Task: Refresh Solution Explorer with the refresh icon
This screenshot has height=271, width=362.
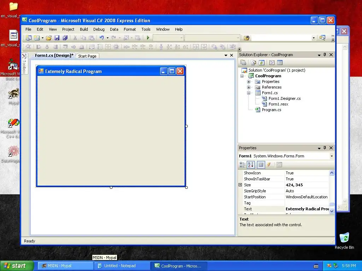Action: tap(261, 62)
